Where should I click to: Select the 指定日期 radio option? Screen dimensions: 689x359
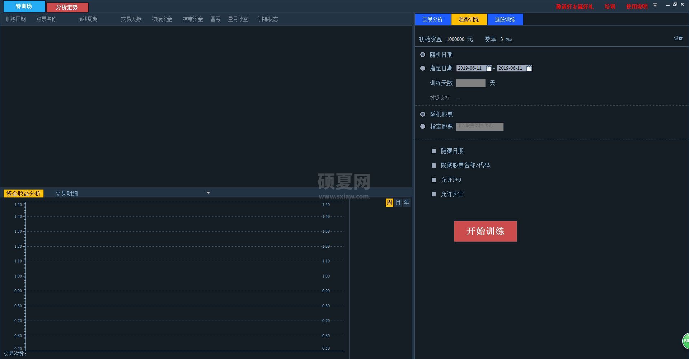423,68
